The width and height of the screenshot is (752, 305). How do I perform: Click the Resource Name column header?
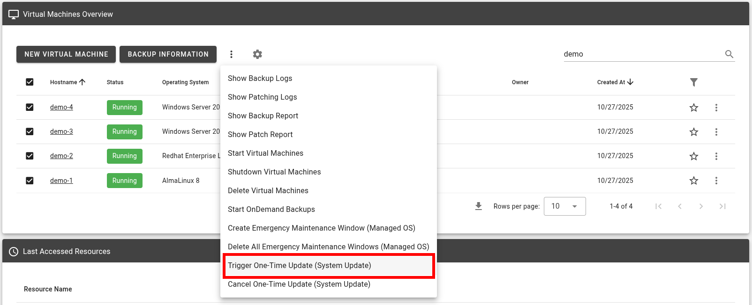pyautogui.click(x=48, y=289)
